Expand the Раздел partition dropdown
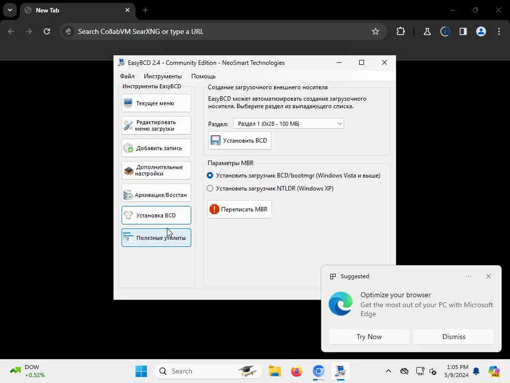 (288, 124)
